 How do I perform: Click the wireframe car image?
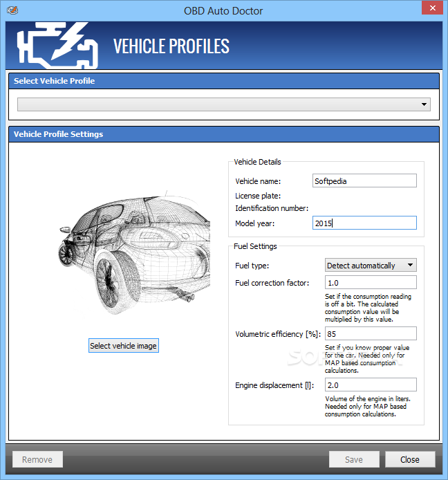point(134,252)
